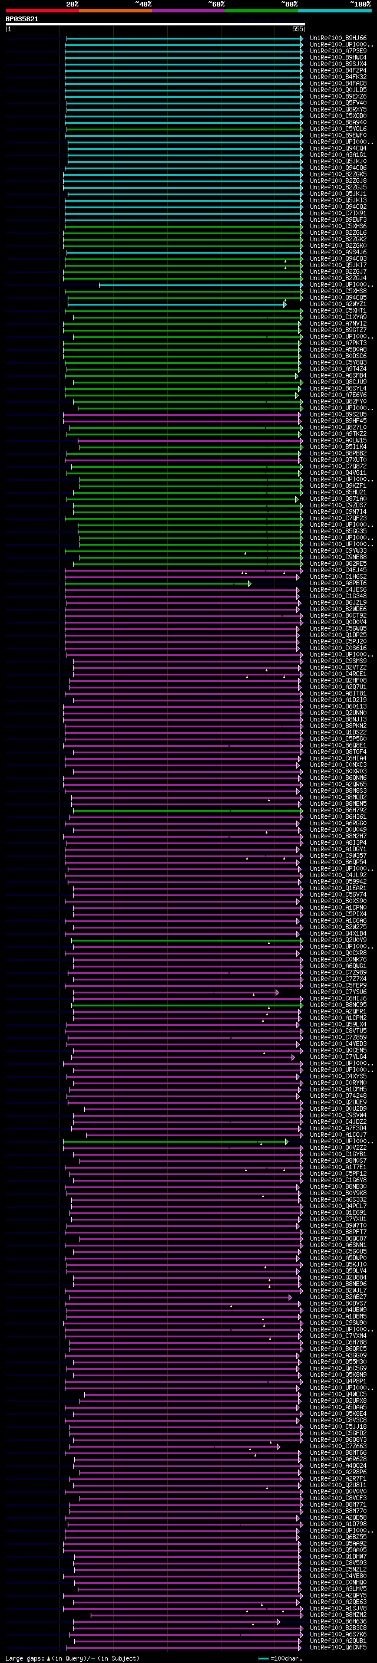Select the UniRef100_Q0JLD5 entry
Viewport: 377px width, 1663px height.
pos(338,90)
